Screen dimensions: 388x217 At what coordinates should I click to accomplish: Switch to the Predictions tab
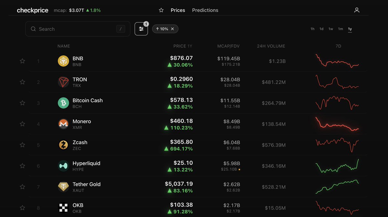tap(205, 10)
